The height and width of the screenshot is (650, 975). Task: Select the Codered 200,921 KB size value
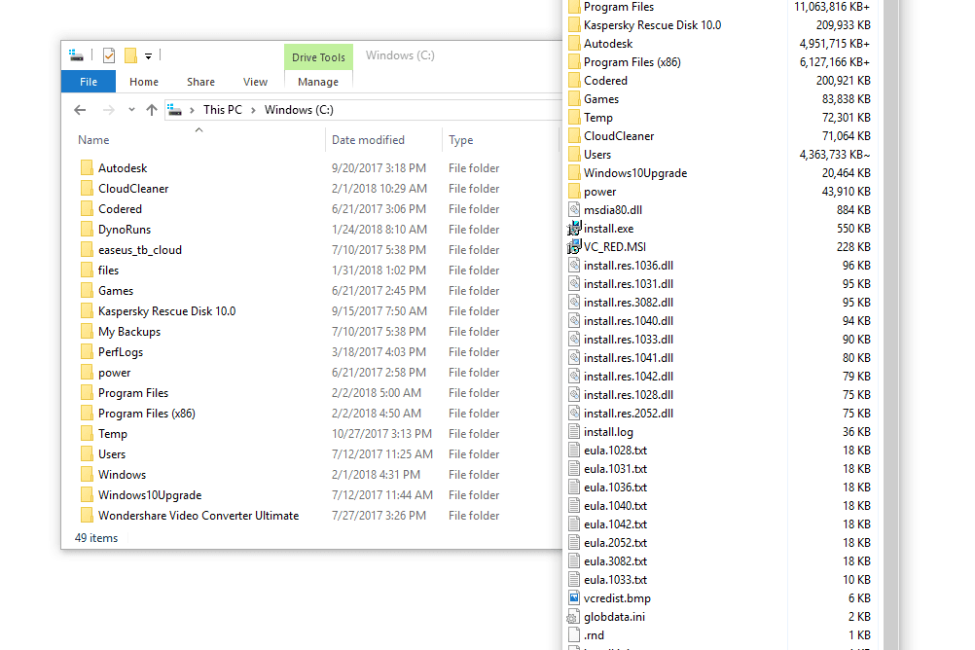click(x=844, y=81)
